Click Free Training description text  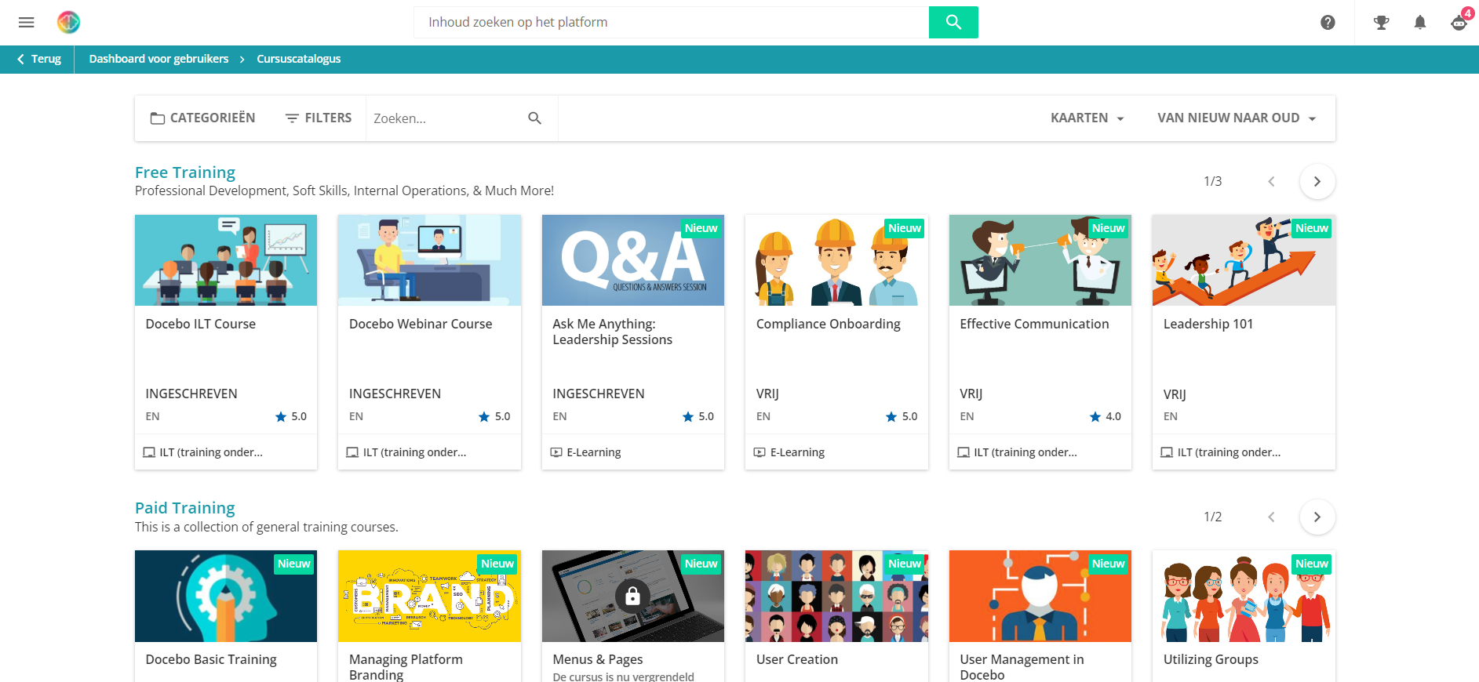(344, 190)
